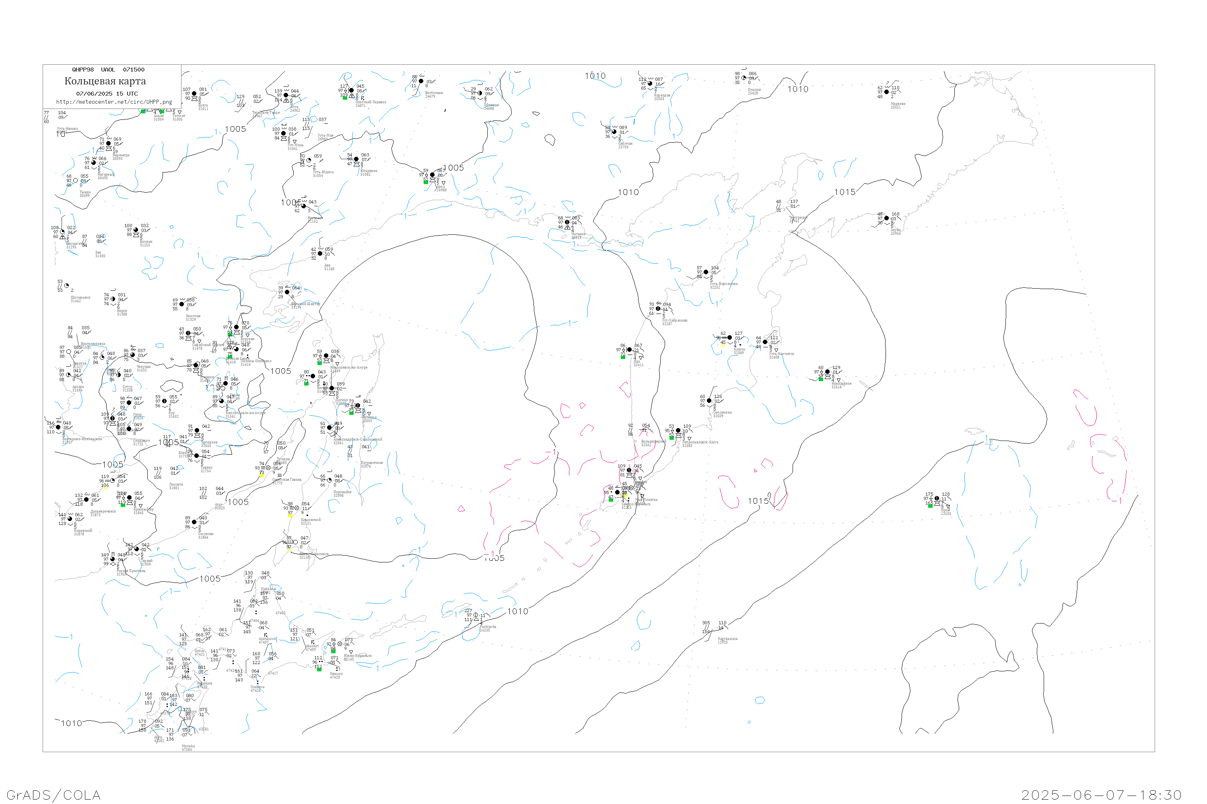Click the Кольцевая карта title

coord(105,81)
